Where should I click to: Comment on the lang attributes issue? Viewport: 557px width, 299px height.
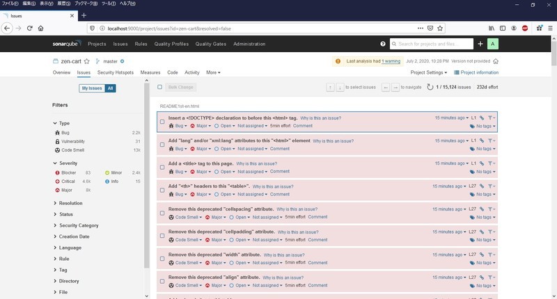[x=280, y=149]
